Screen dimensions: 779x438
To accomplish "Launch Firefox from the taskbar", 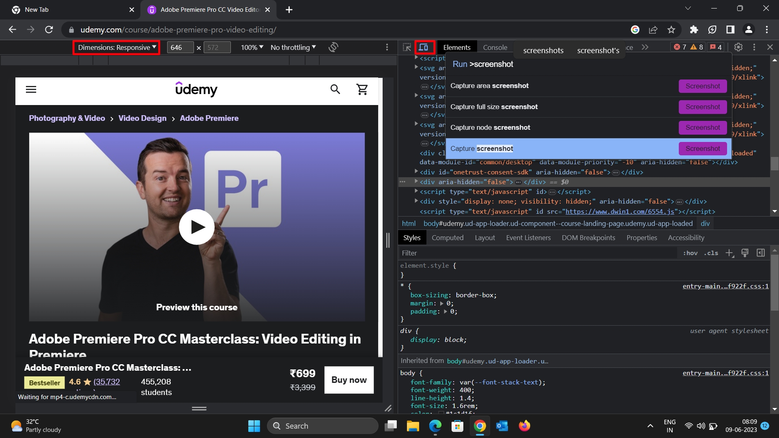I will tap(524, 426).
